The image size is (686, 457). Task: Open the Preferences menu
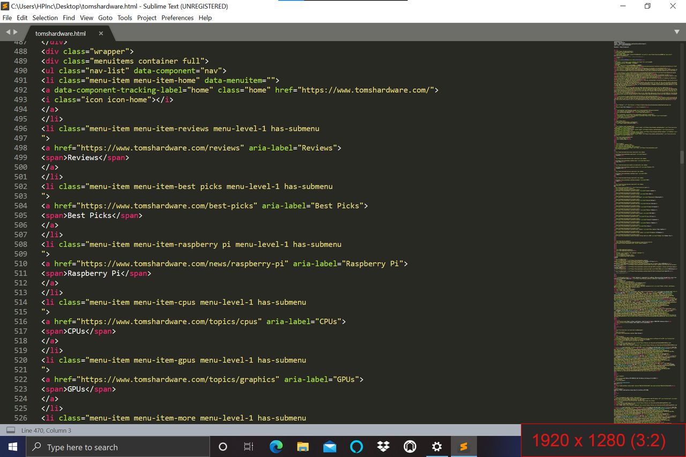click(x=177, y=18)
